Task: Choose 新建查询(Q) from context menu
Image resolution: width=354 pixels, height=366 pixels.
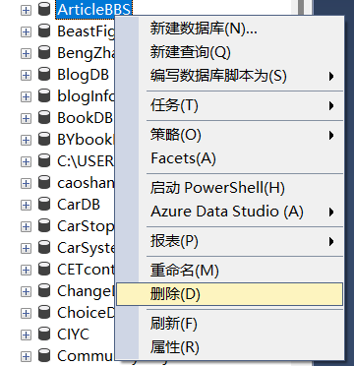Action: coord(229,52)
